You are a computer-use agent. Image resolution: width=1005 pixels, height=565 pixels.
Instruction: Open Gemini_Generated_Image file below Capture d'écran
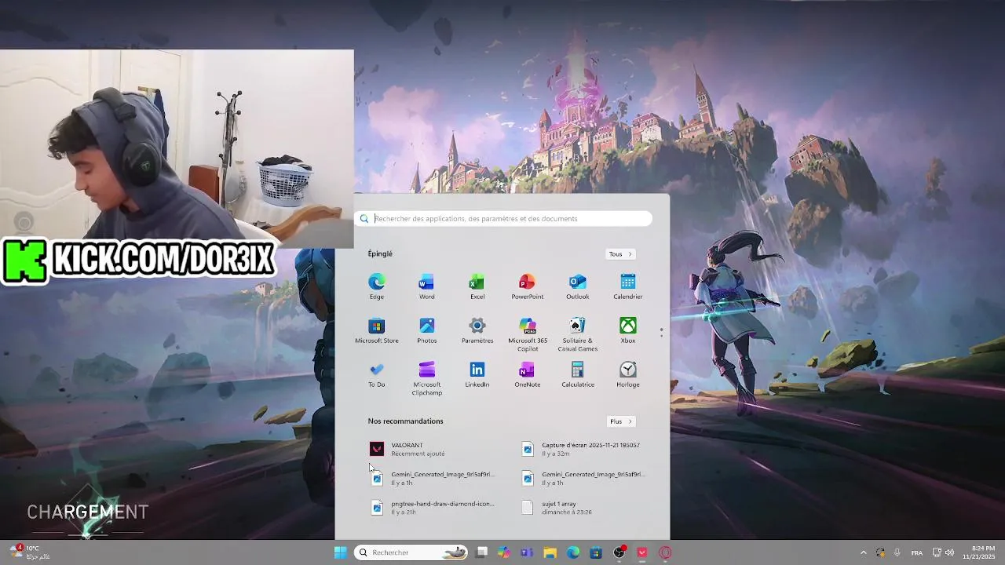click(584, 478)
